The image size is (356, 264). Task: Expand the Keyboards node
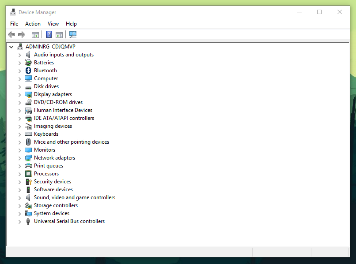click(20, 134)
